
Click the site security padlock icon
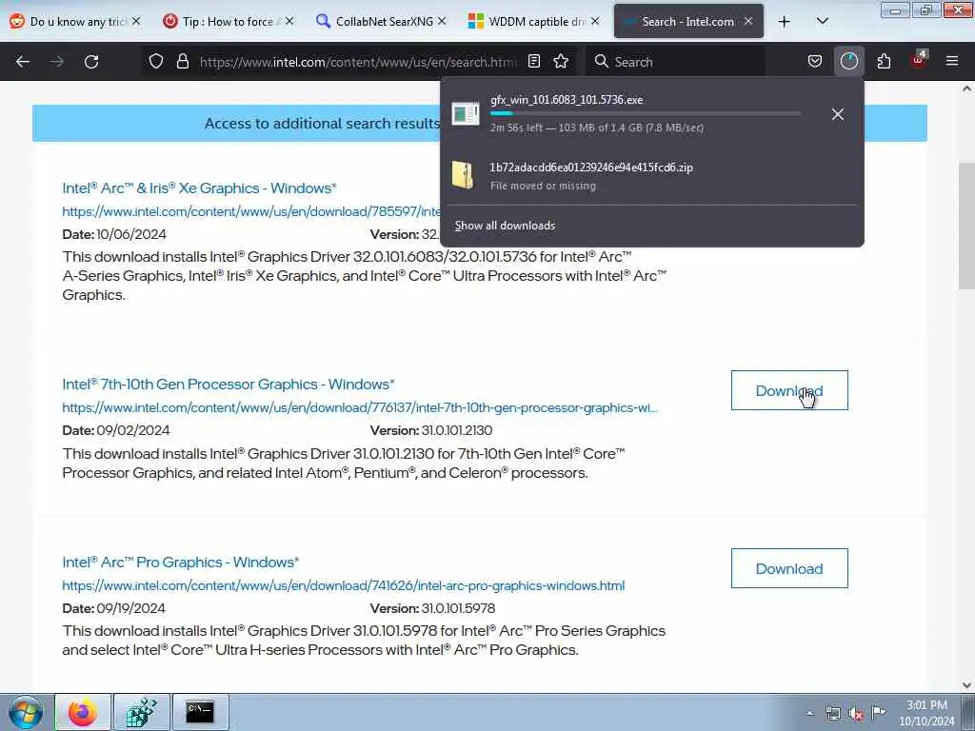pos(182,62)
